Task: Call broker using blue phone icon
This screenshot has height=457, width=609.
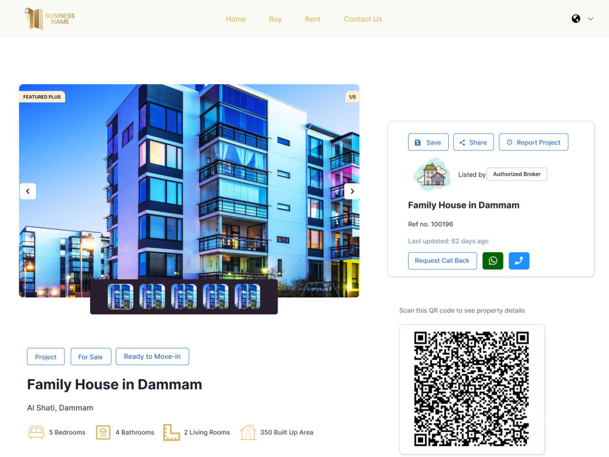Action: pyautogui.click(x=519, y=261)
